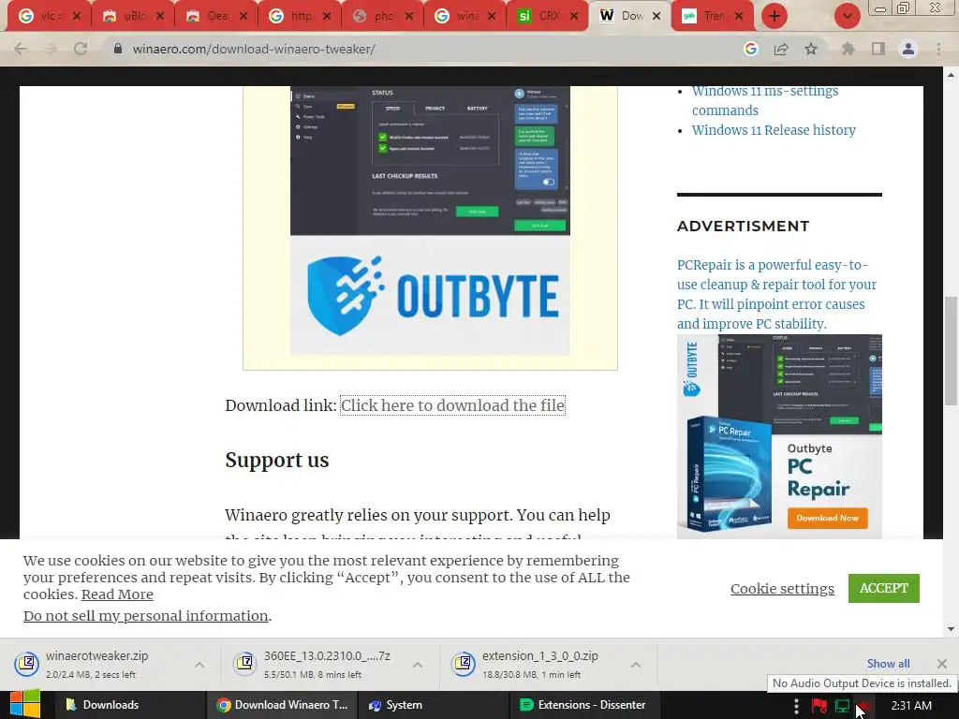Open the profile avatar icon
Viewport: 959px width, 719px height.
[x=908, y=49]
